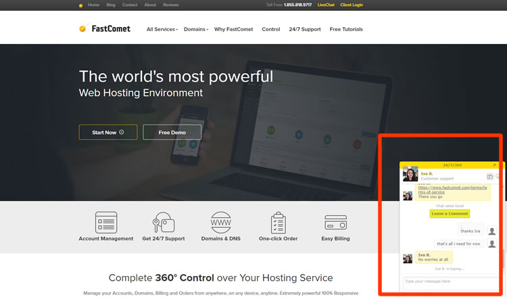The height and width of the screenshot is (297, 507).
Task: Open the All Services dropdown
Action: point(162,29)
